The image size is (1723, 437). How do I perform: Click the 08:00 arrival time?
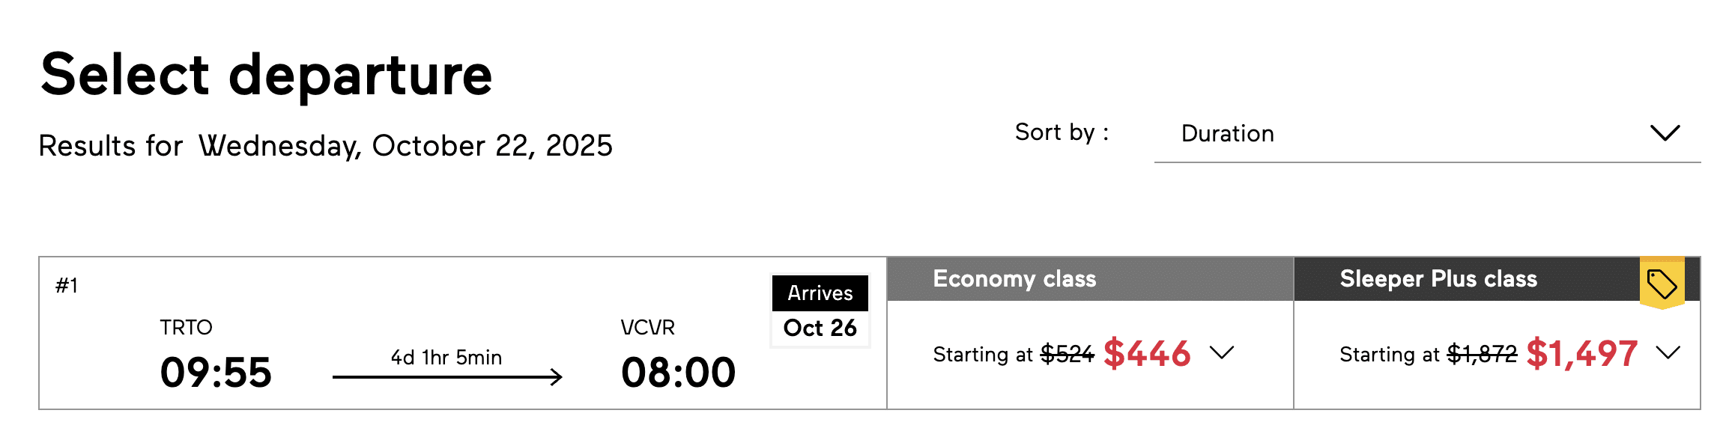click(678, 372)
